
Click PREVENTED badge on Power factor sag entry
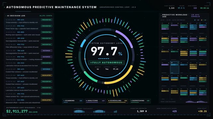(x=47, y=26)
